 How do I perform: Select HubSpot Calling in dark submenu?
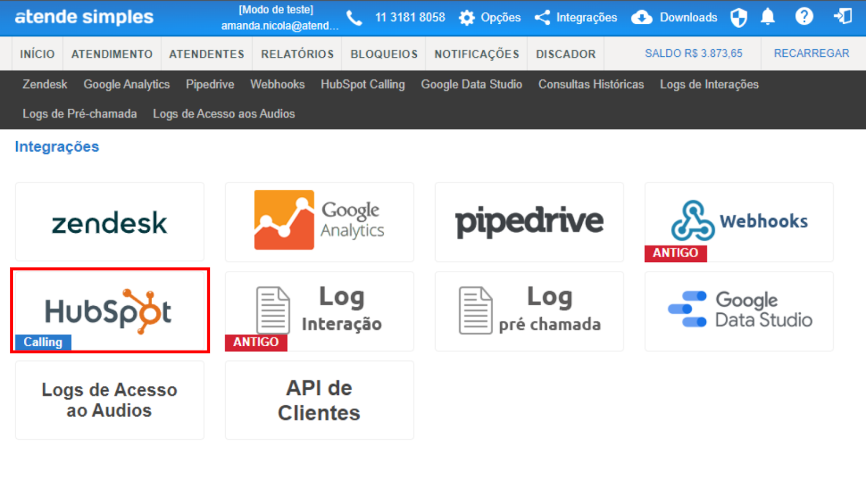pyautogui.click(x=363, y=84)
